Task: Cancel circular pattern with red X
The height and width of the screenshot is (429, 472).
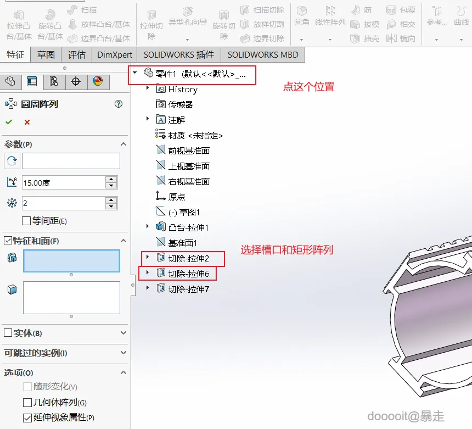Action: coord(27,122)
